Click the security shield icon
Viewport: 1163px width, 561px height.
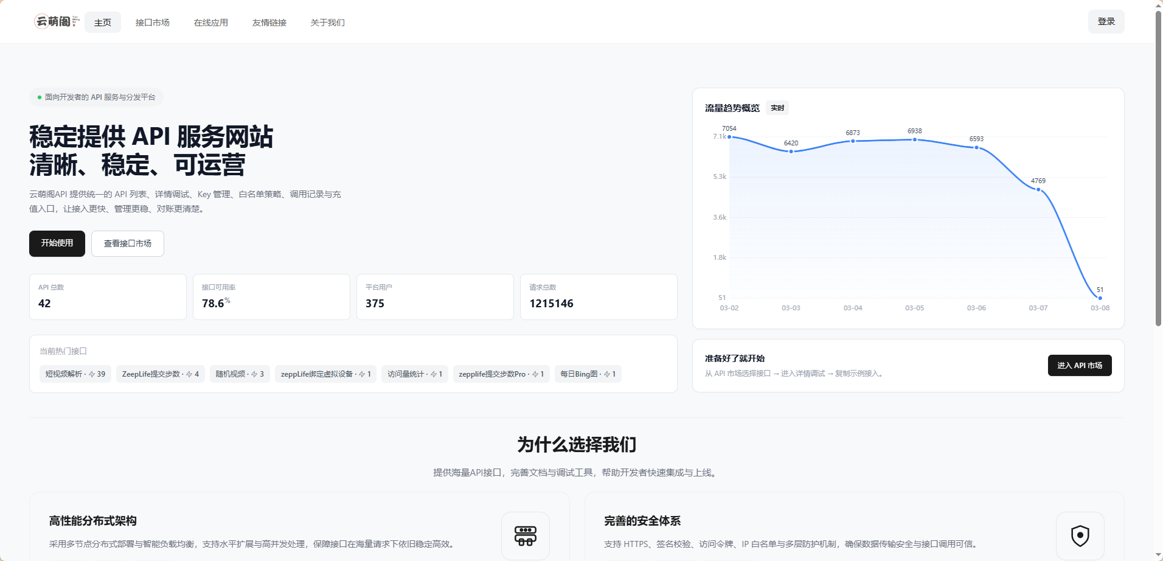pyautogui.click(x=1080, y=536)
